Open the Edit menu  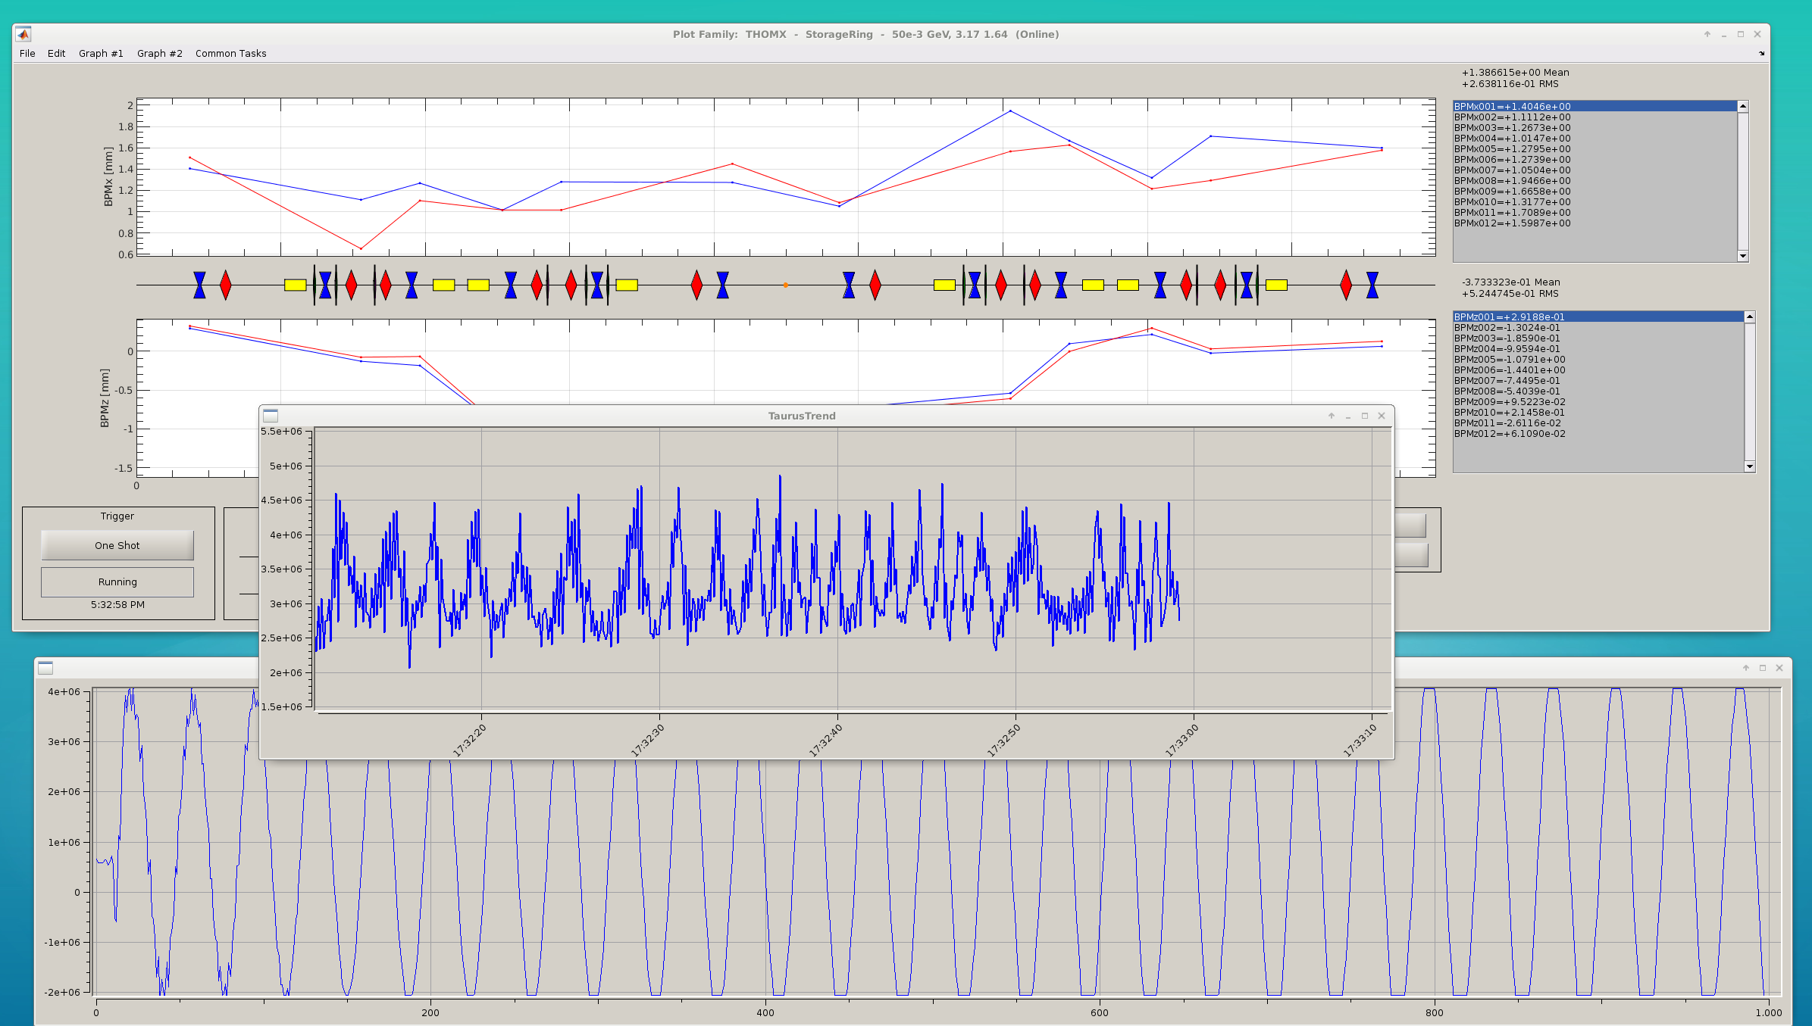[x=56, y=54]
